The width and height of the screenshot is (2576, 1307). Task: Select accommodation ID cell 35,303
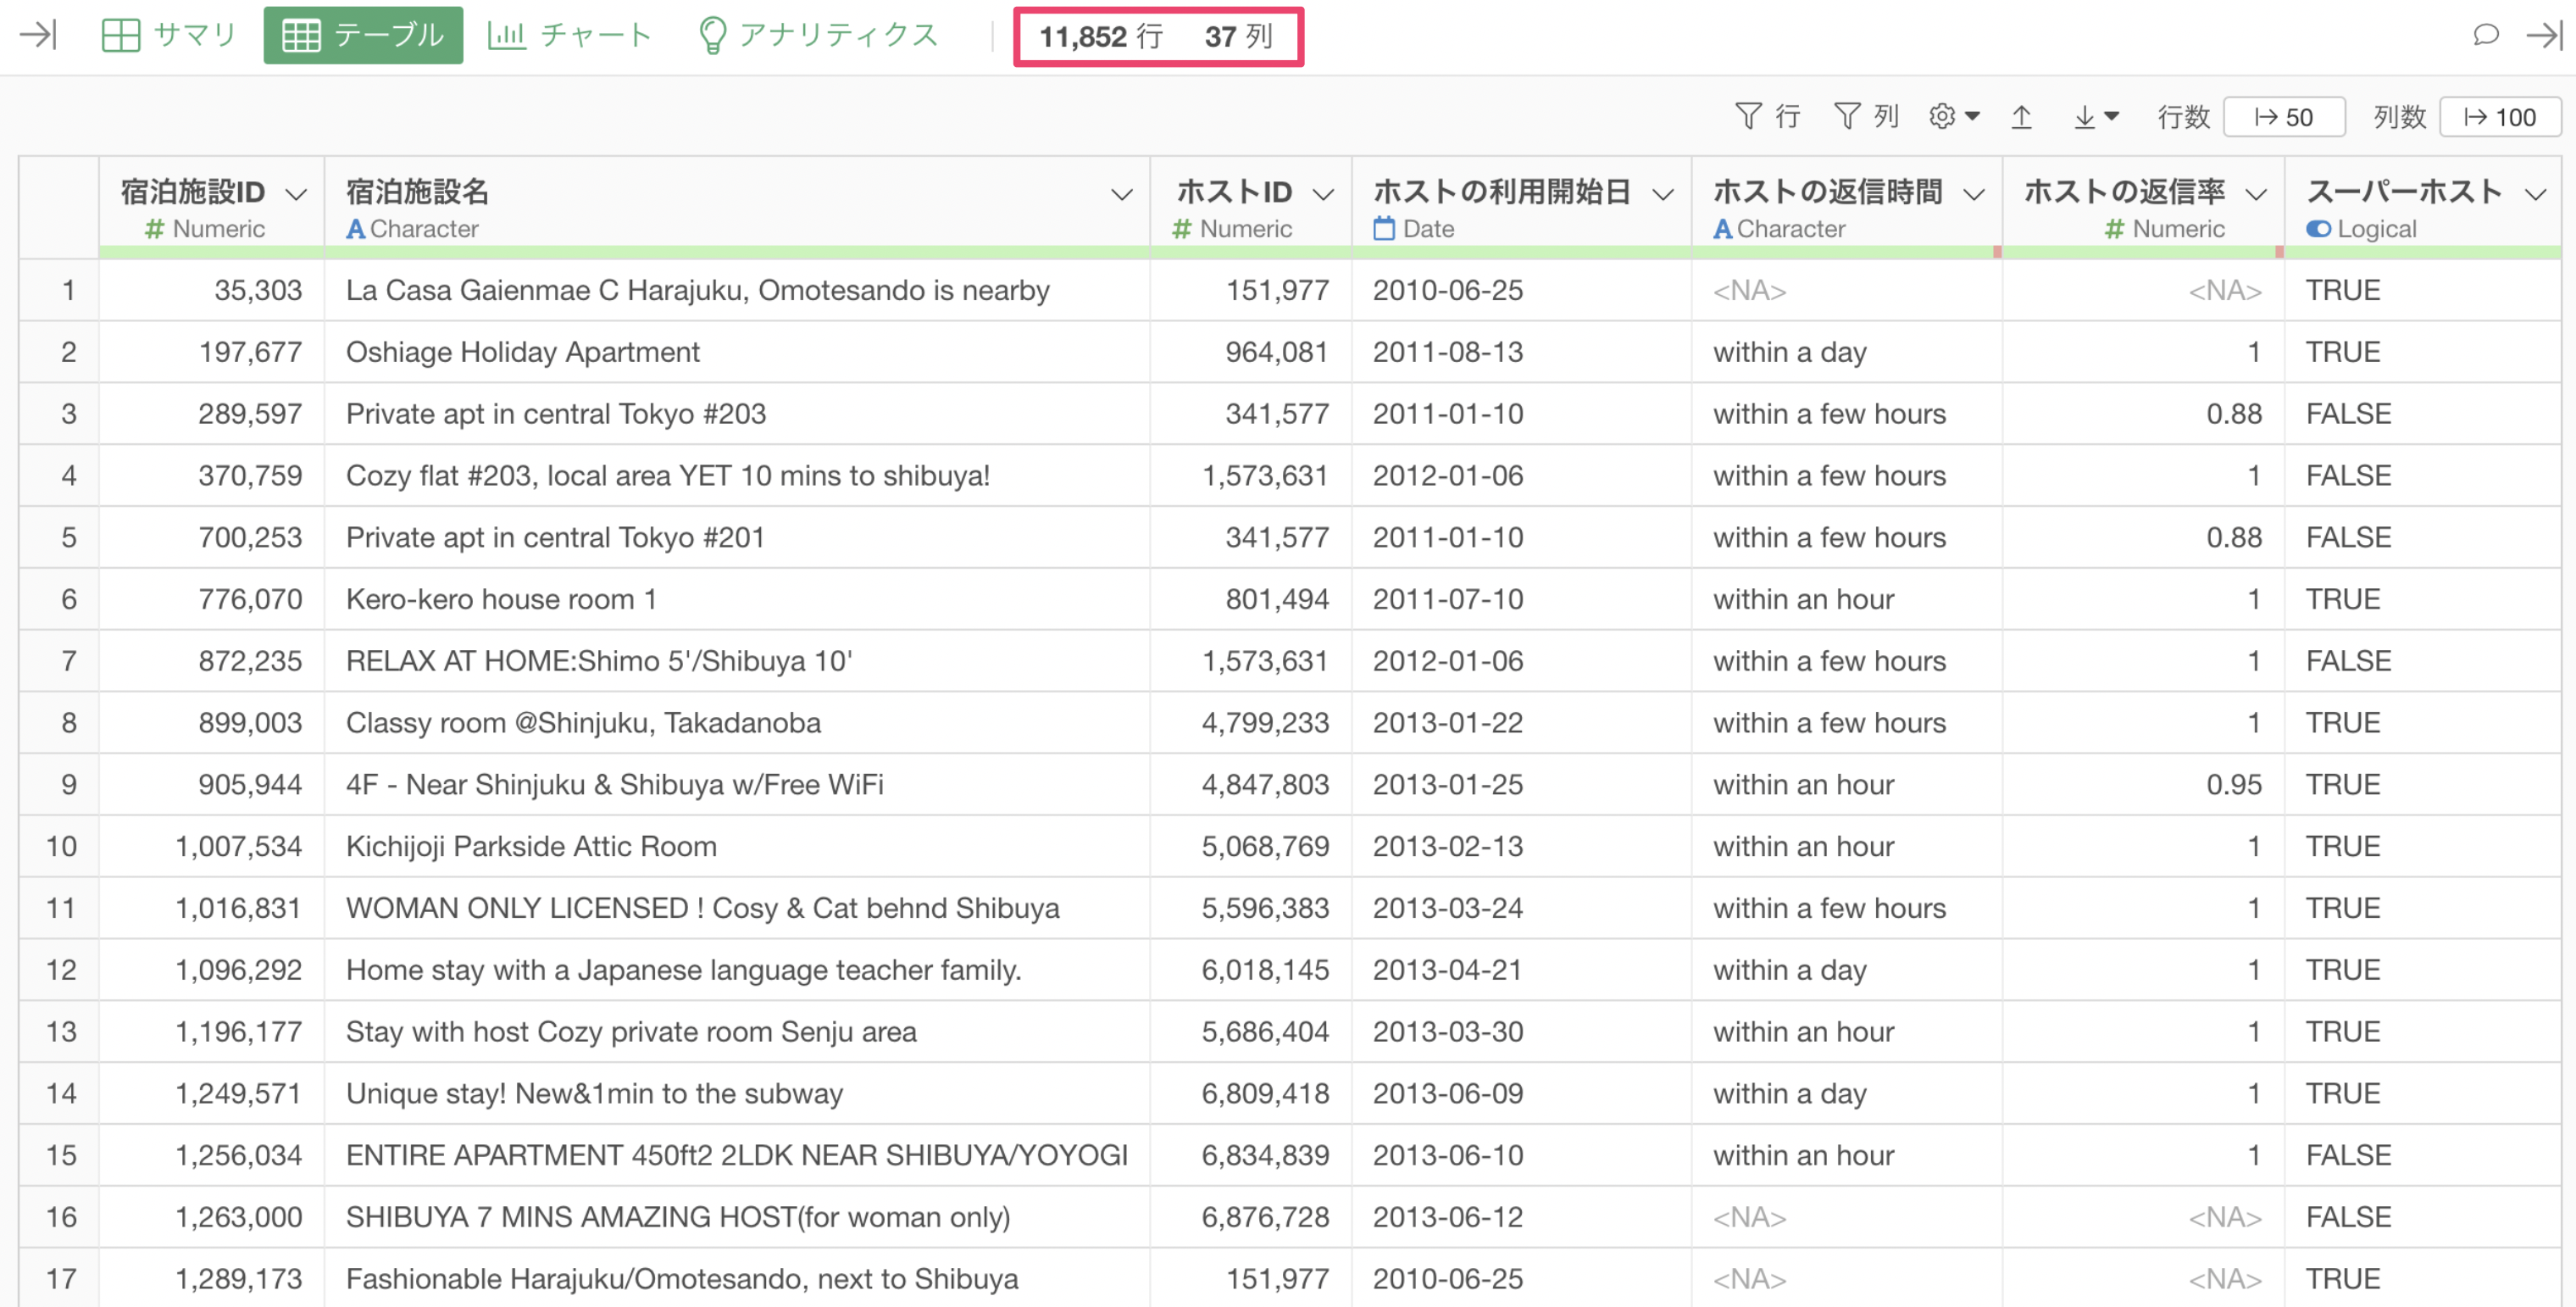click(212, 290)
